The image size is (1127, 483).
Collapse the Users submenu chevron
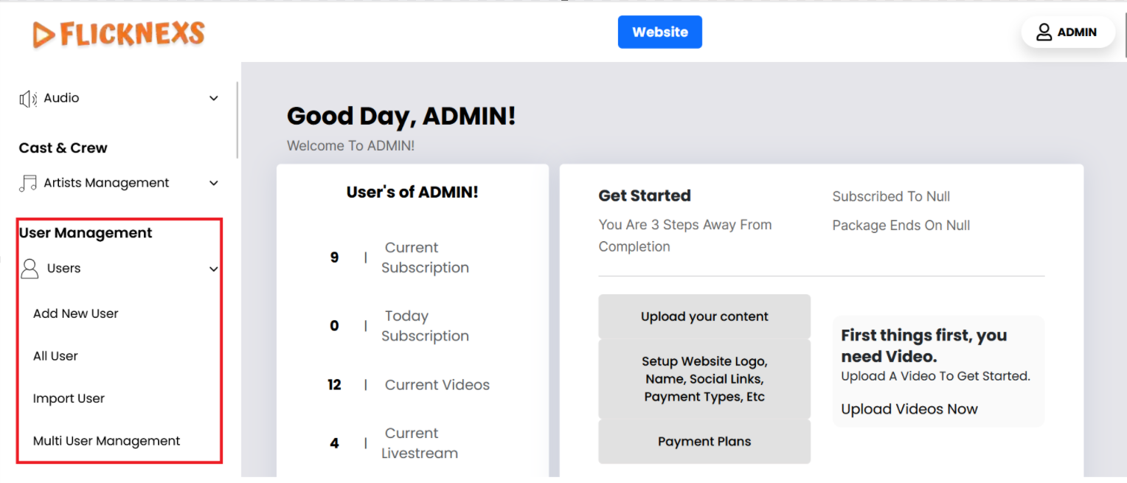tap(214, 269)
